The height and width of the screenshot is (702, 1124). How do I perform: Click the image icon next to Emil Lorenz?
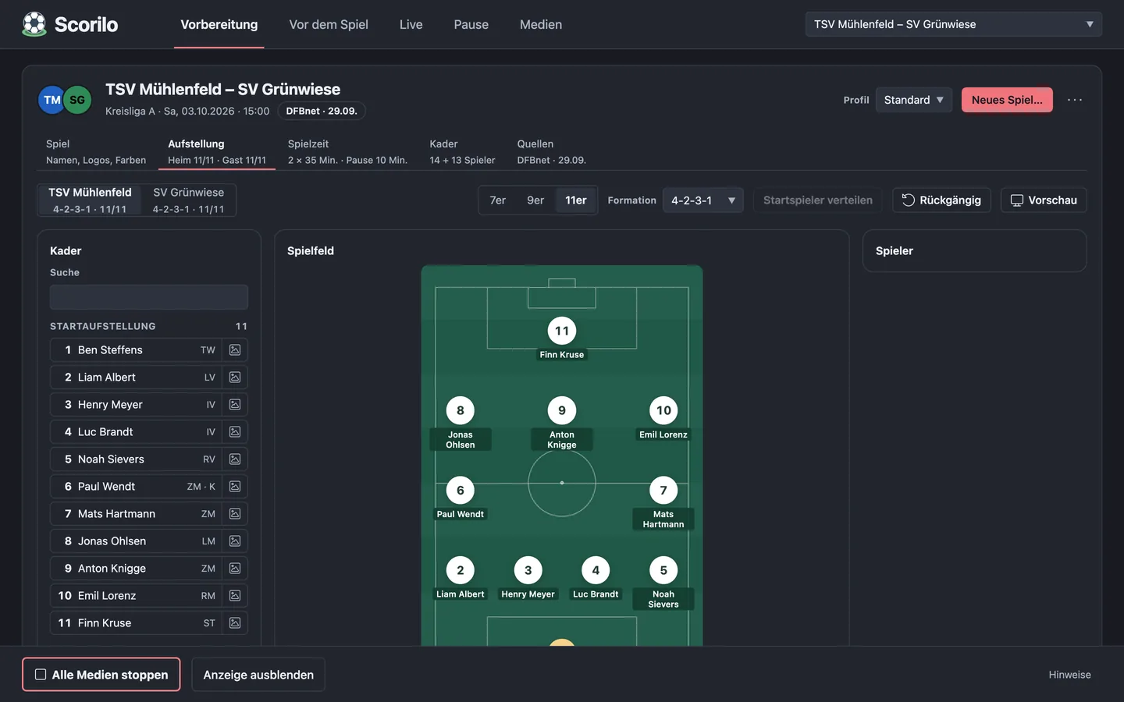(x=235, y=596)
